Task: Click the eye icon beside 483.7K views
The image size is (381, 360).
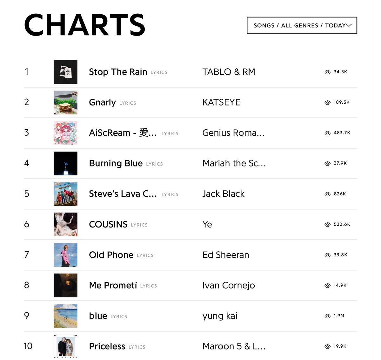Action: pyautogui.click(x=328, y=133)
